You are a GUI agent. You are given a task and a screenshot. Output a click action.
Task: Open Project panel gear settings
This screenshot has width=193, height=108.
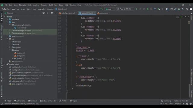pos(52,13)
